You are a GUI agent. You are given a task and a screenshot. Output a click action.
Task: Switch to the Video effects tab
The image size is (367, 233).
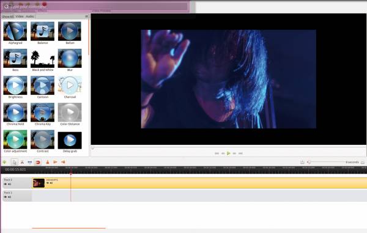click(x=20, y=17)
